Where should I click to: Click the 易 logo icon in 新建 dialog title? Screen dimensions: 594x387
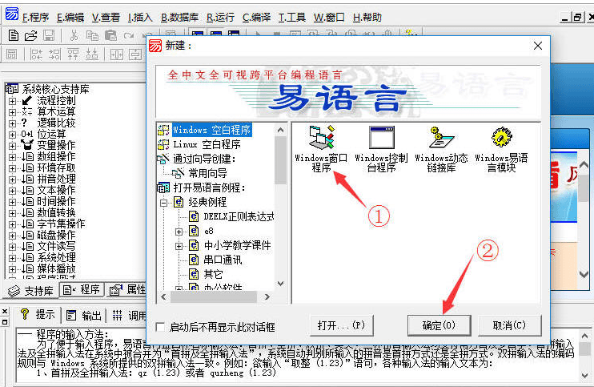tap(155, 46)
